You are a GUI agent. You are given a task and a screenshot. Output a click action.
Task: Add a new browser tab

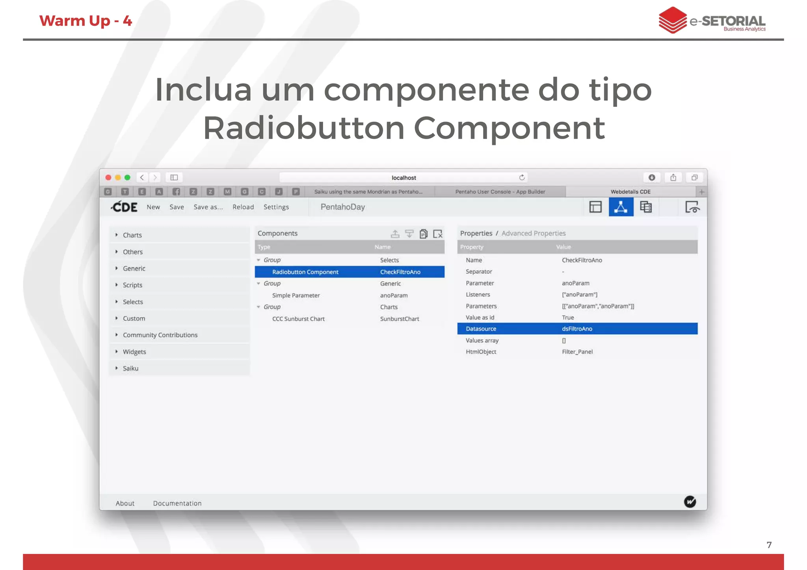[701, 192]
